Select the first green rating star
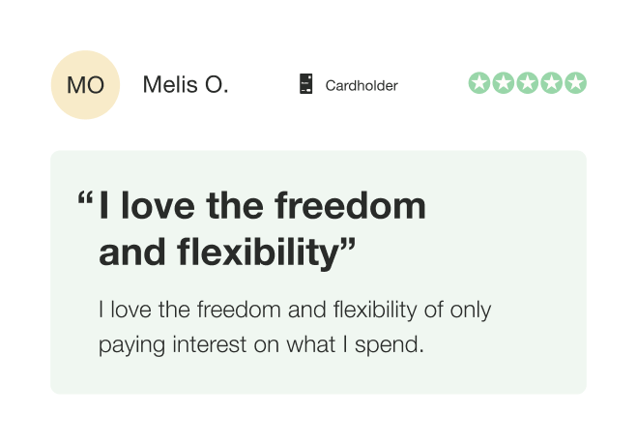The height and width of the screenshot is (445, 637). coord(479,83)
